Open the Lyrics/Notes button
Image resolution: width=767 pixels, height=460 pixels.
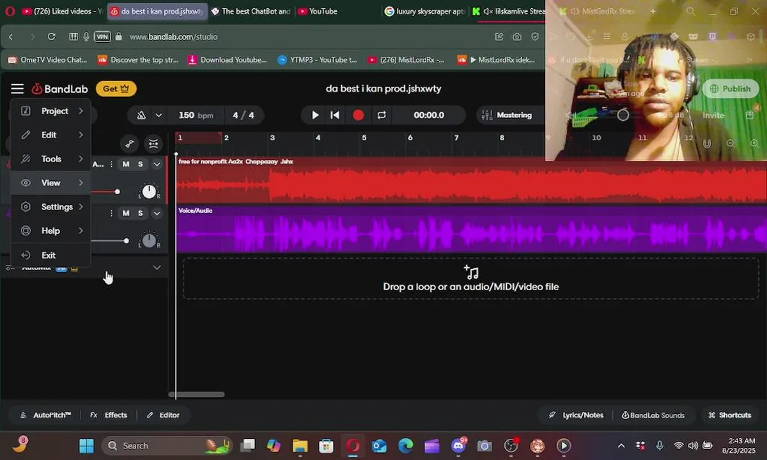tap(576, 415)
